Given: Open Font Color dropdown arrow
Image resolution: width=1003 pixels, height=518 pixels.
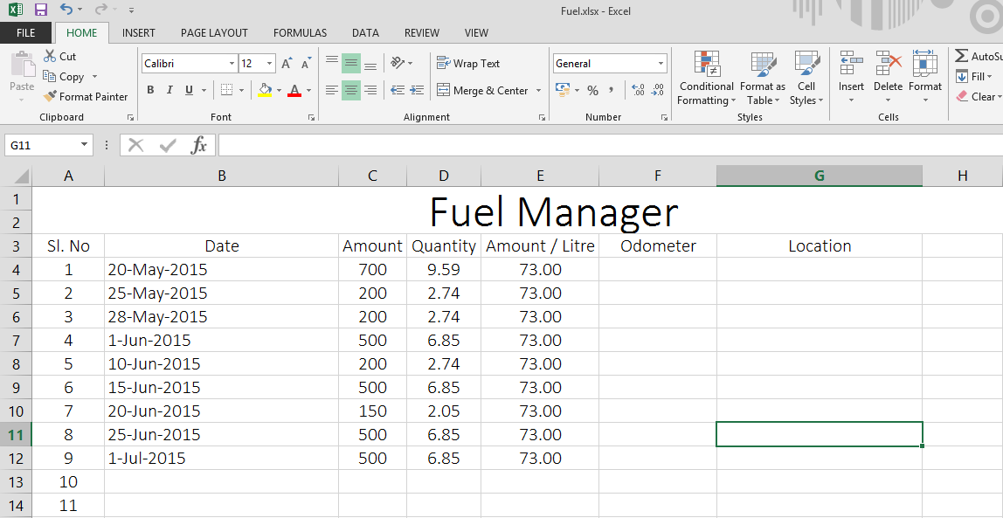Looking at the screenshot, I should coord(308,90).
